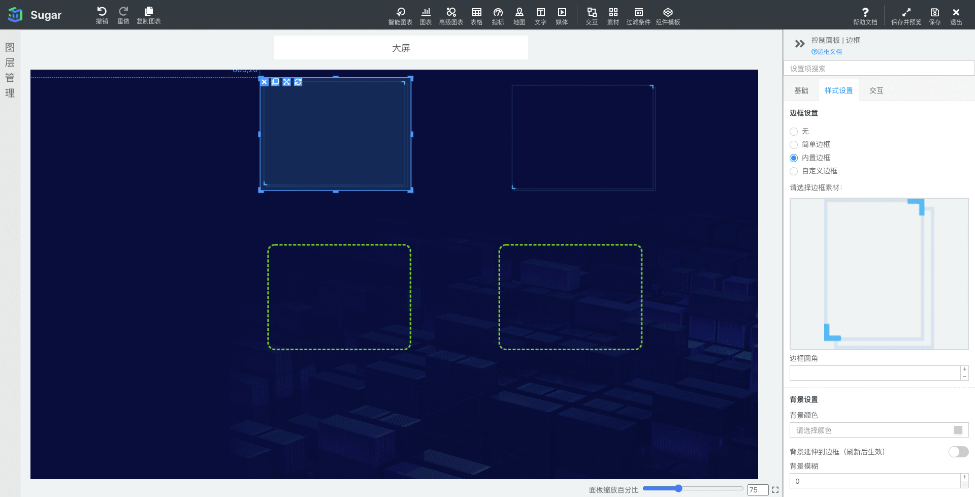Maximize selected border component icon
975x497 pixels.
pos(286,82)
